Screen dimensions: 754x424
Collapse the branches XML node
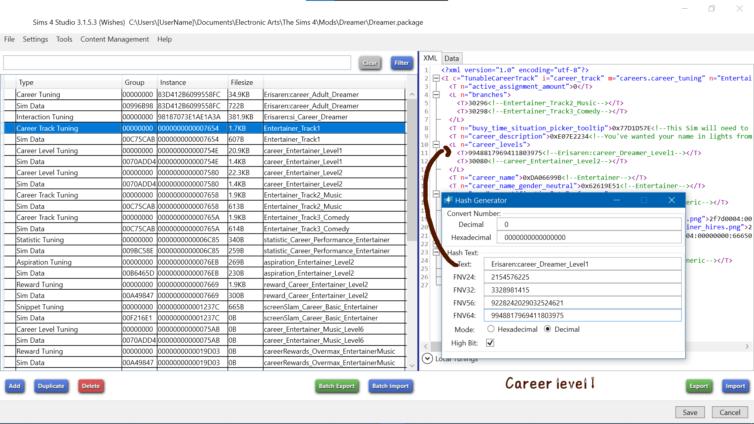click(436, 95)
